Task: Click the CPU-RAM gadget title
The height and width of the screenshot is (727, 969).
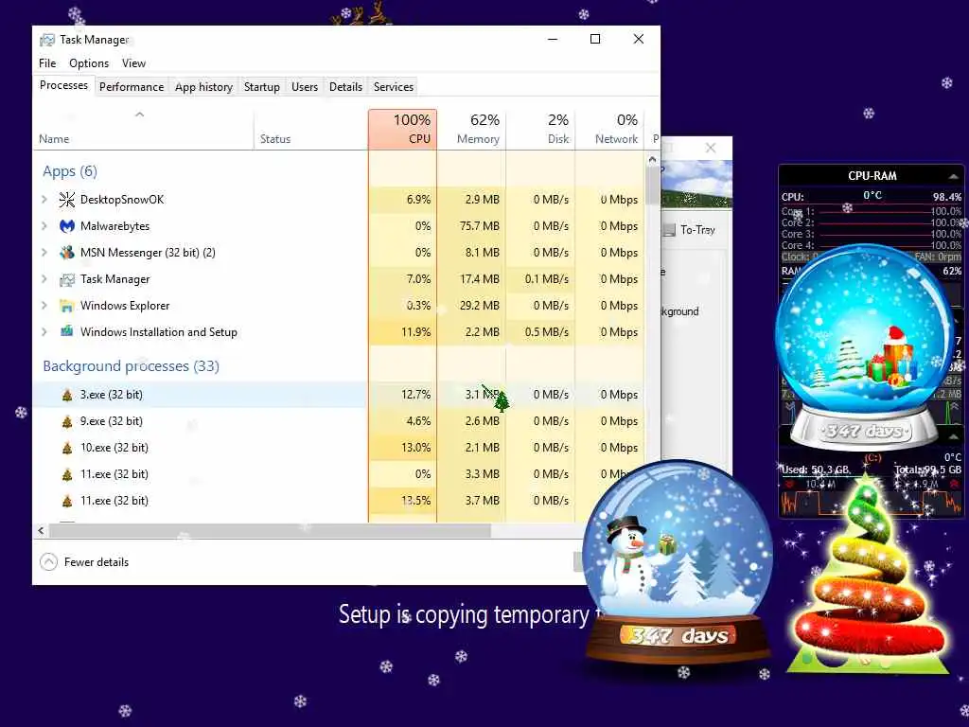Action: [872, 176]
